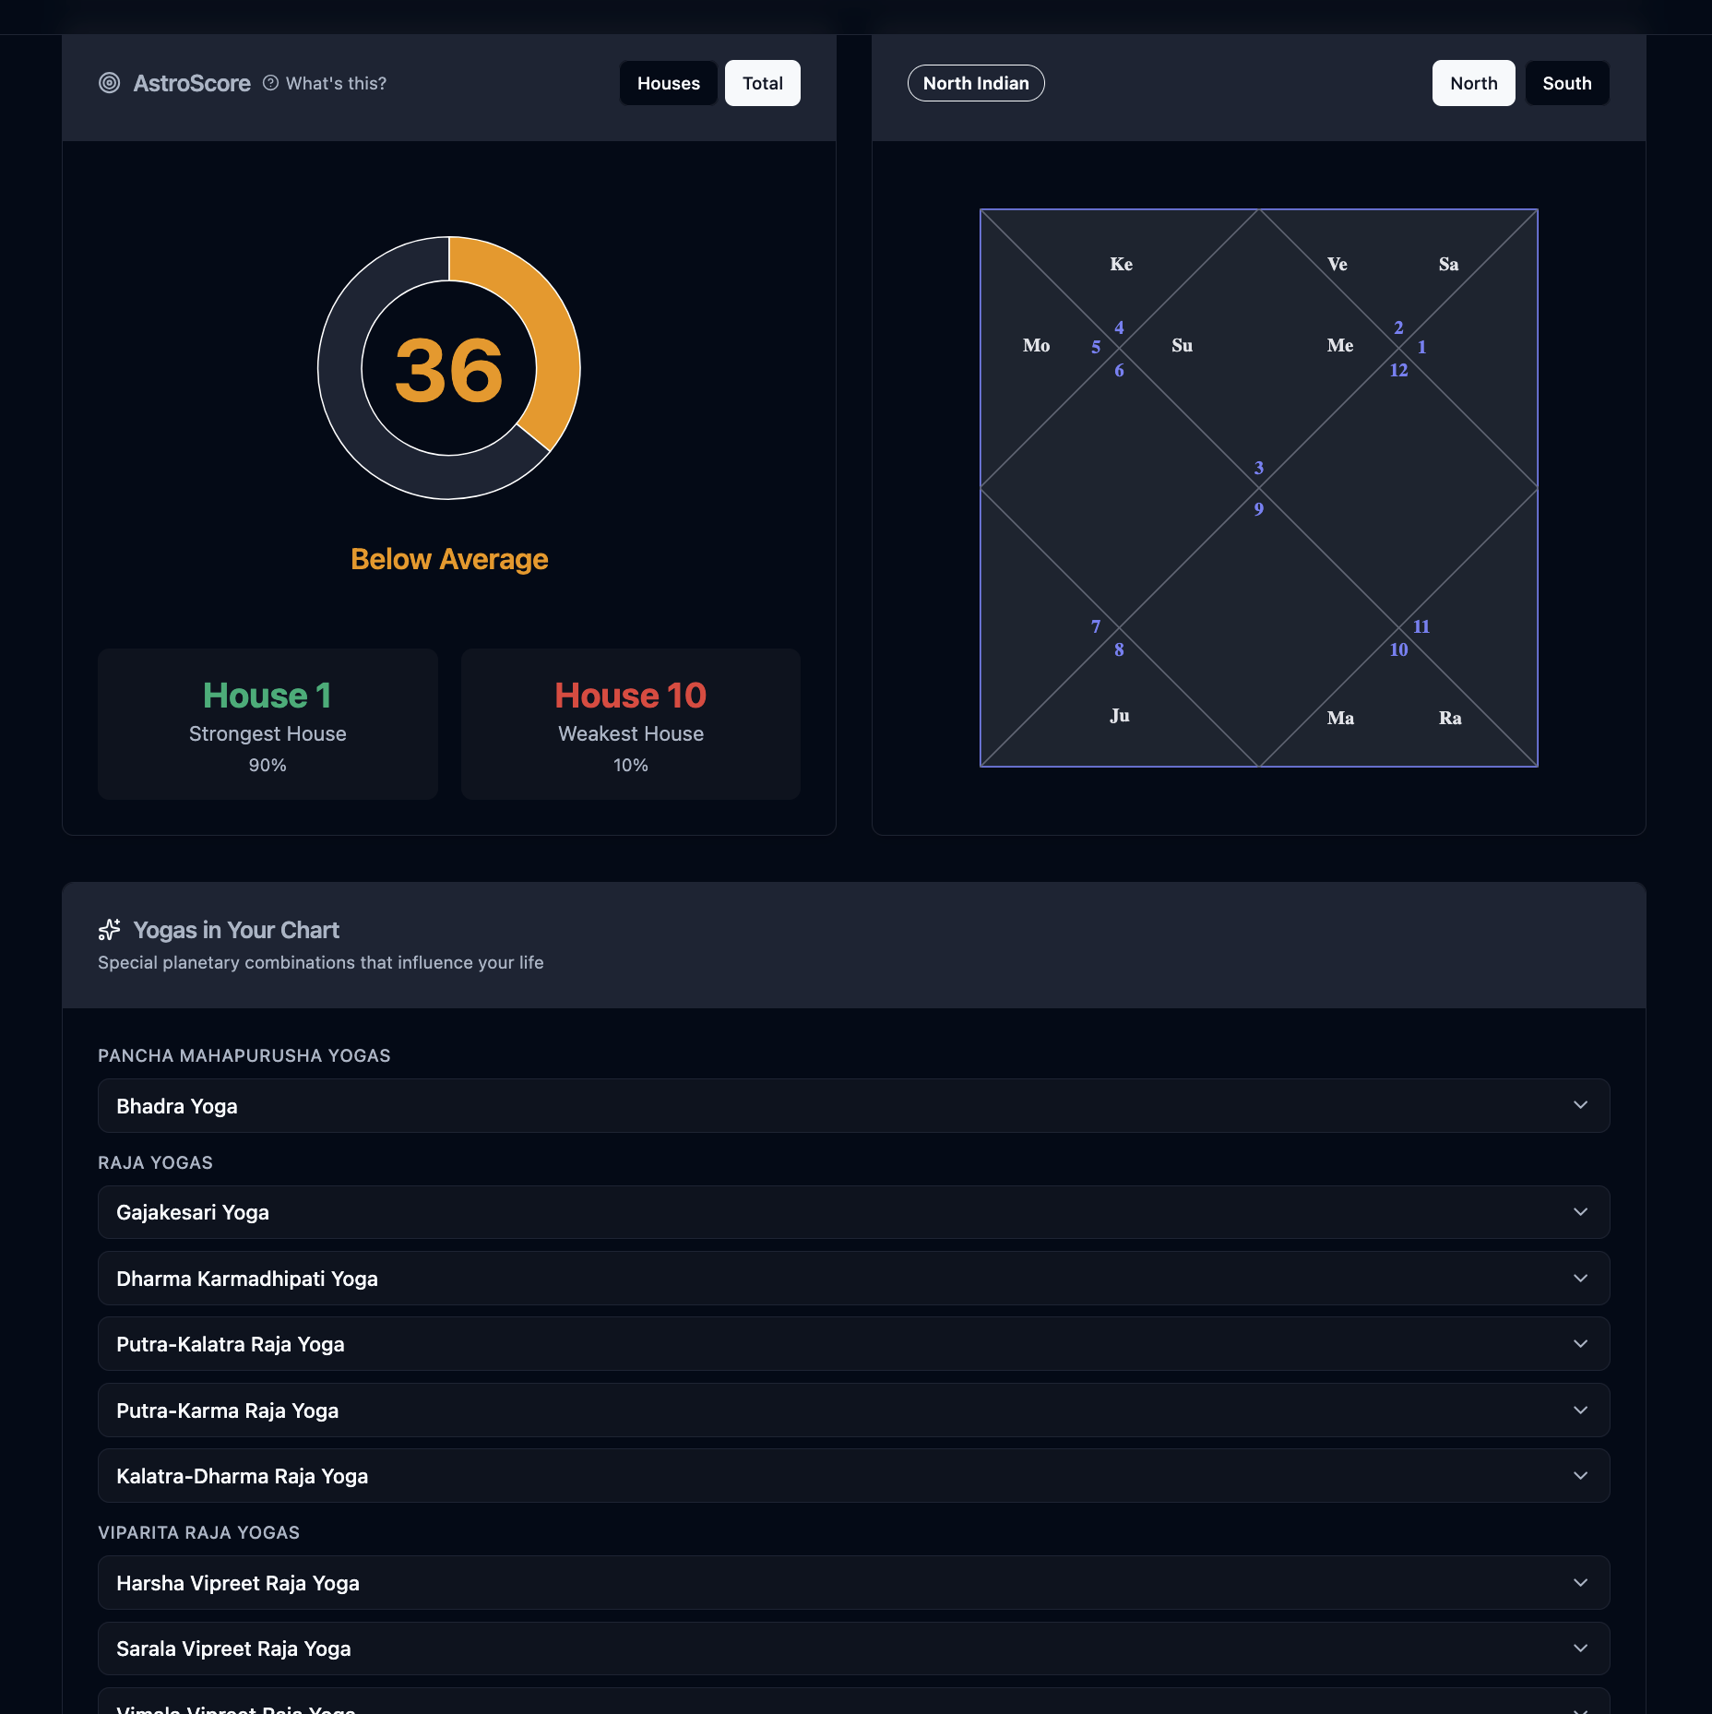Image resolution: width=1712 pixels, height=1714 pixels.
Task: Click the Putra-Karma Raja Yoga chevron icon
Action: pos(1580,1410)
